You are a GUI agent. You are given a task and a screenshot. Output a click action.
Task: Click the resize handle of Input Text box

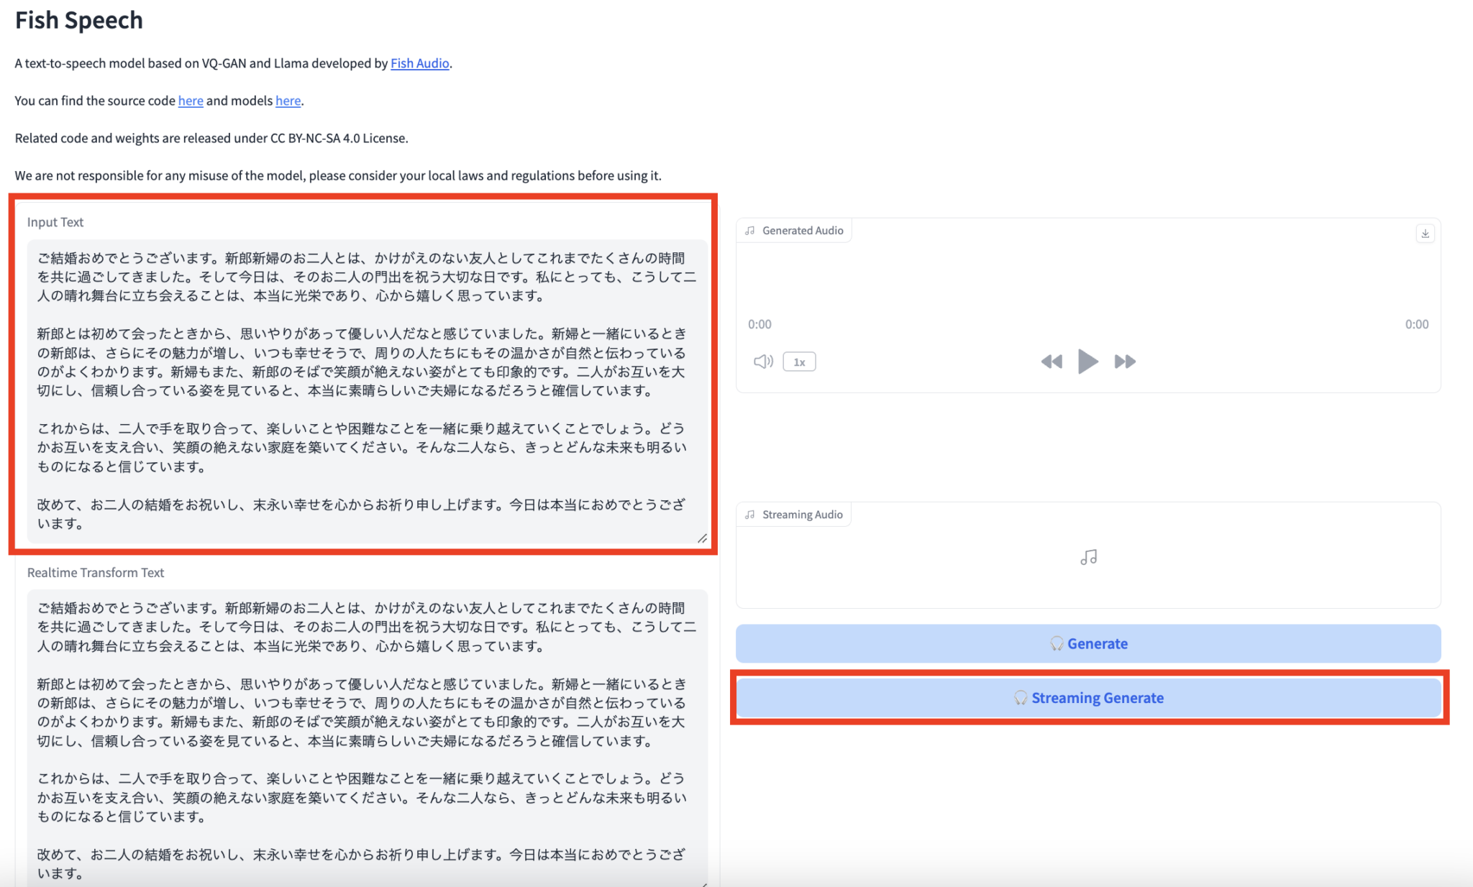[x=703, y=537]
